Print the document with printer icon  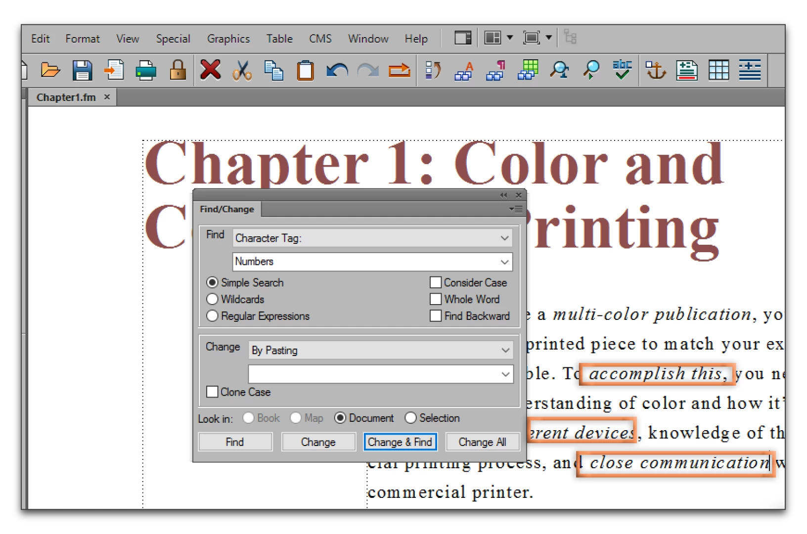146,70
